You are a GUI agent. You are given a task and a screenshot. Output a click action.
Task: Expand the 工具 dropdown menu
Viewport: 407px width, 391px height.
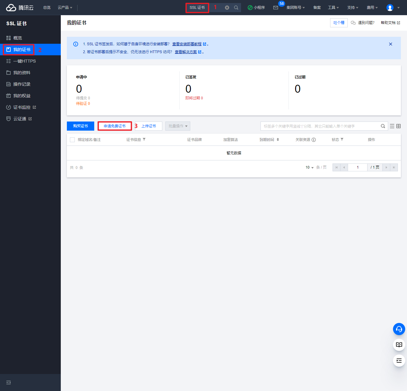point(333,8)
